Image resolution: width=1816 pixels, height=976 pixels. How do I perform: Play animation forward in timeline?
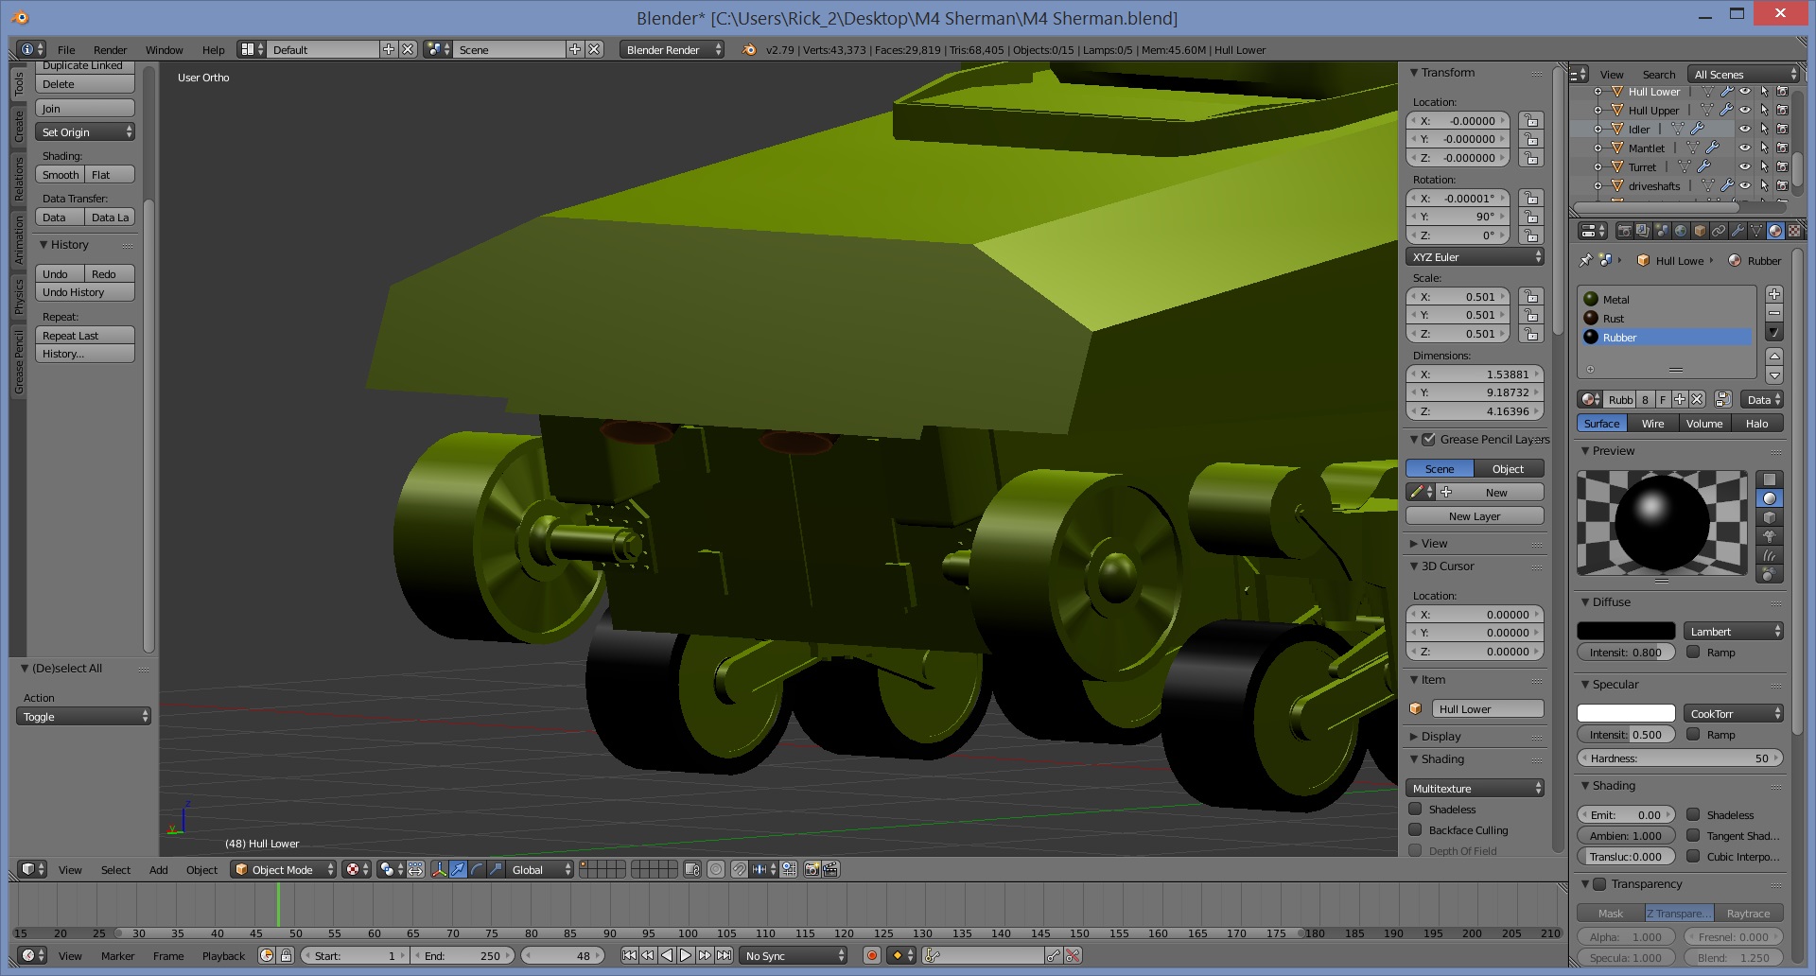tap(686, 955)
